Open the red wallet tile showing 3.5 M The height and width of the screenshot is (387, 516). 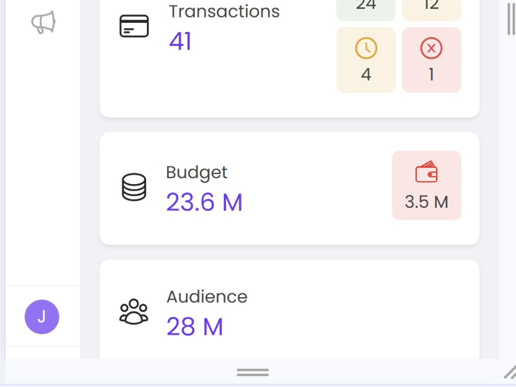427,185
